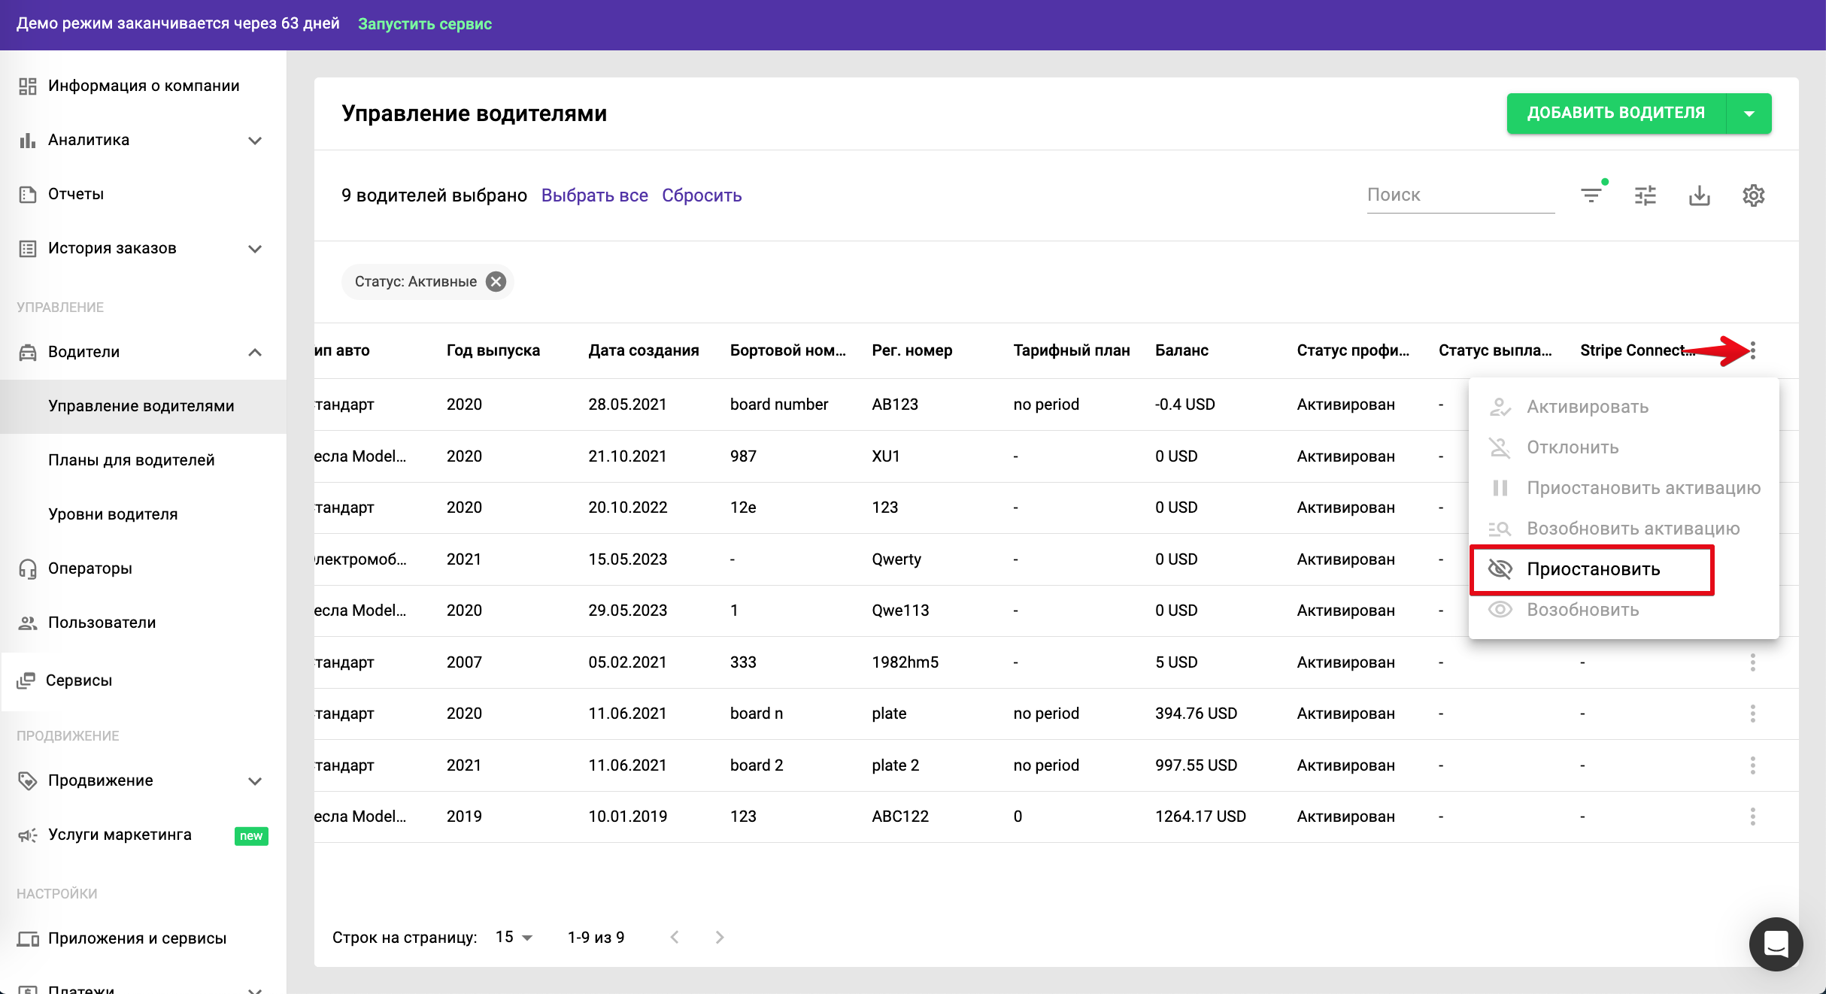Screen dimensions: 1826x994
Task: Open row menu for 1982hm5 driver
Action: click(x=1753, y=662)
